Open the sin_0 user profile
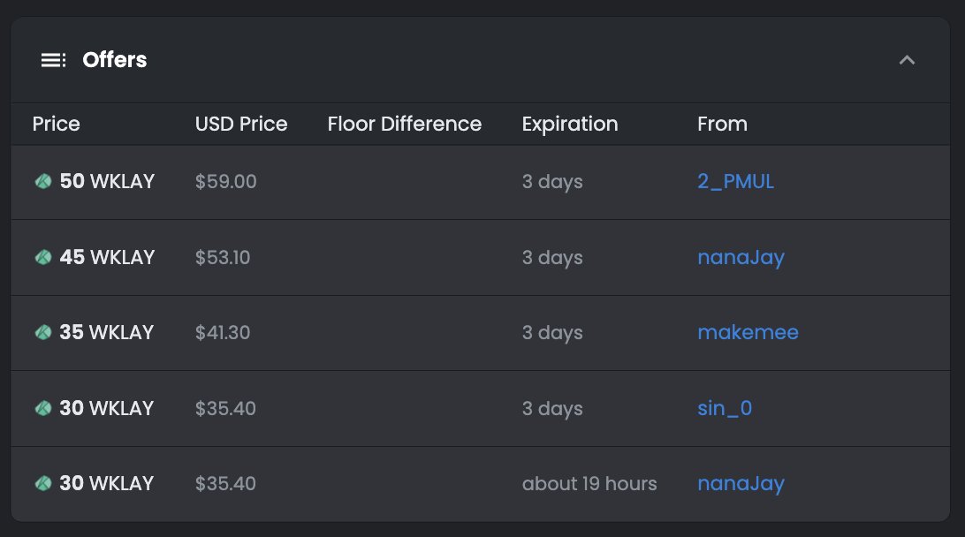965x537 pixels. point(725,409)
